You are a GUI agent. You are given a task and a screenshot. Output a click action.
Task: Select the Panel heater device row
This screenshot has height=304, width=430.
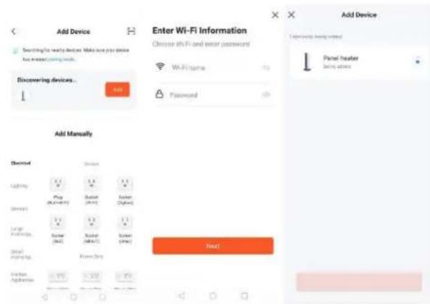point(359,62)
